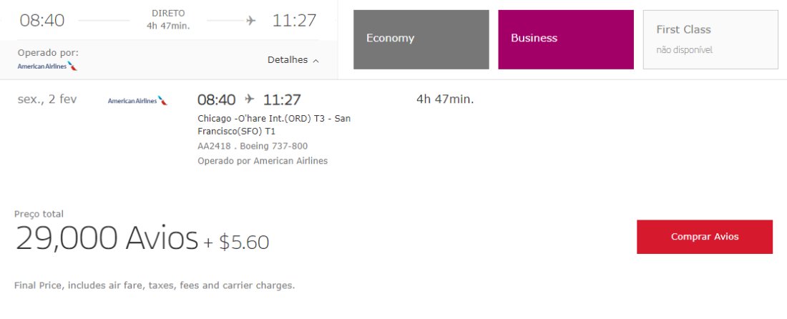Click the American Airlines logo under Operado por
787x319 pixels.
click(x=48, y=67)
